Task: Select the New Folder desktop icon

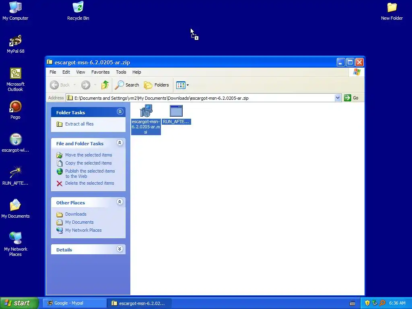Action: 392,11
